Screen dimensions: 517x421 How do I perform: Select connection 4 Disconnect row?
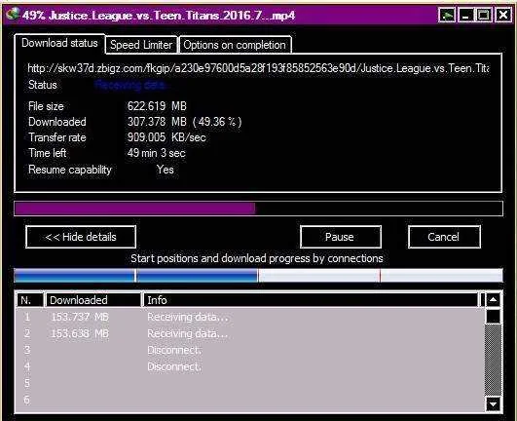pos(250,366)
